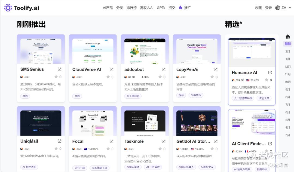Open the AI产品 navigation menu

(x=108, y=8)
